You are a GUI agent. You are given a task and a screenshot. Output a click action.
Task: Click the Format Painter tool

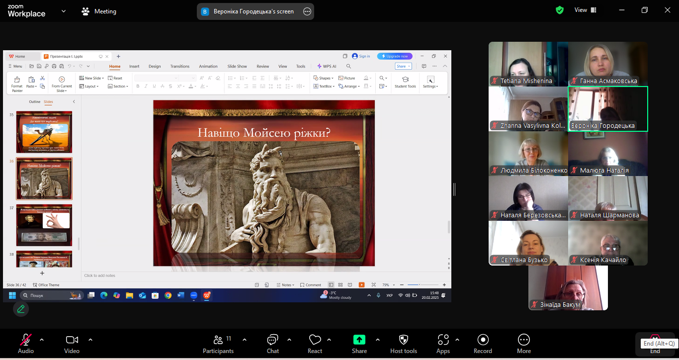click(x=17, y=84)
